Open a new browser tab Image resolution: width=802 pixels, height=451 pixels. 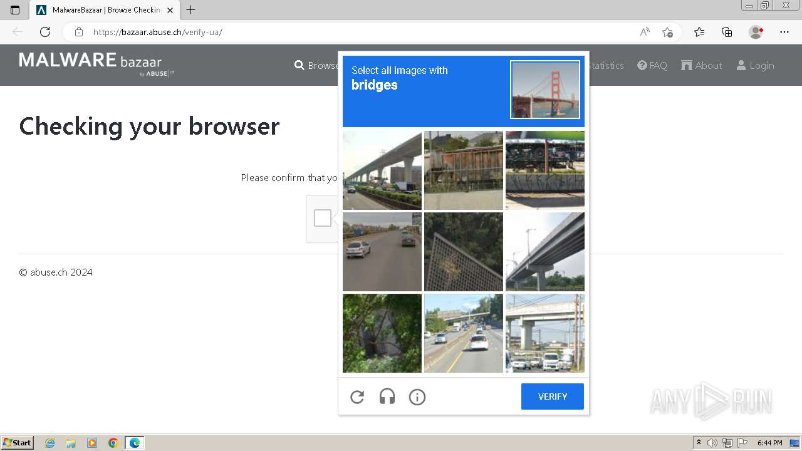tap(191, 10)
